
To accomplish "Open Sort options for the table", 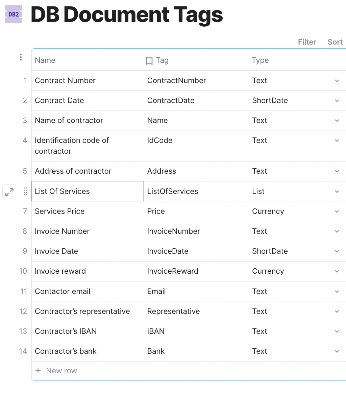I will coord(335,42).
